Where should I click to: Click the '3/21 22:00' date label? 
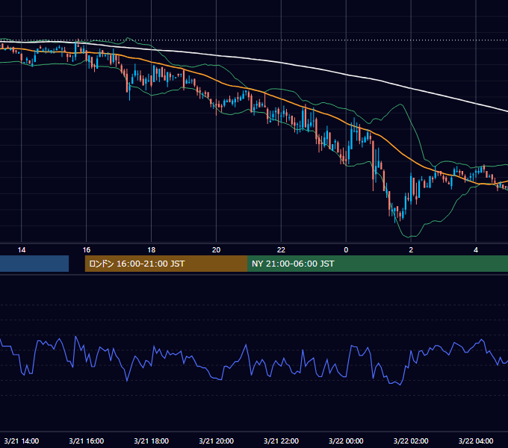[281, 441]
